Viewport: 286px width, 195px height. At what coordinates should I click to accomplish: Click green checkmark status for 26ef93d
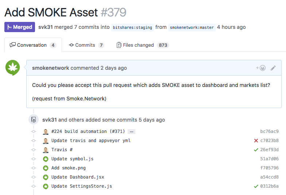[x=256, y=150]
